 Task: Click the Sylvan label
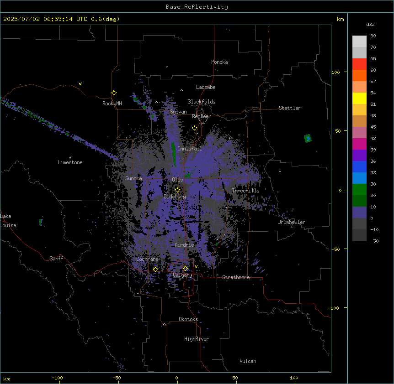click(178, 112)
